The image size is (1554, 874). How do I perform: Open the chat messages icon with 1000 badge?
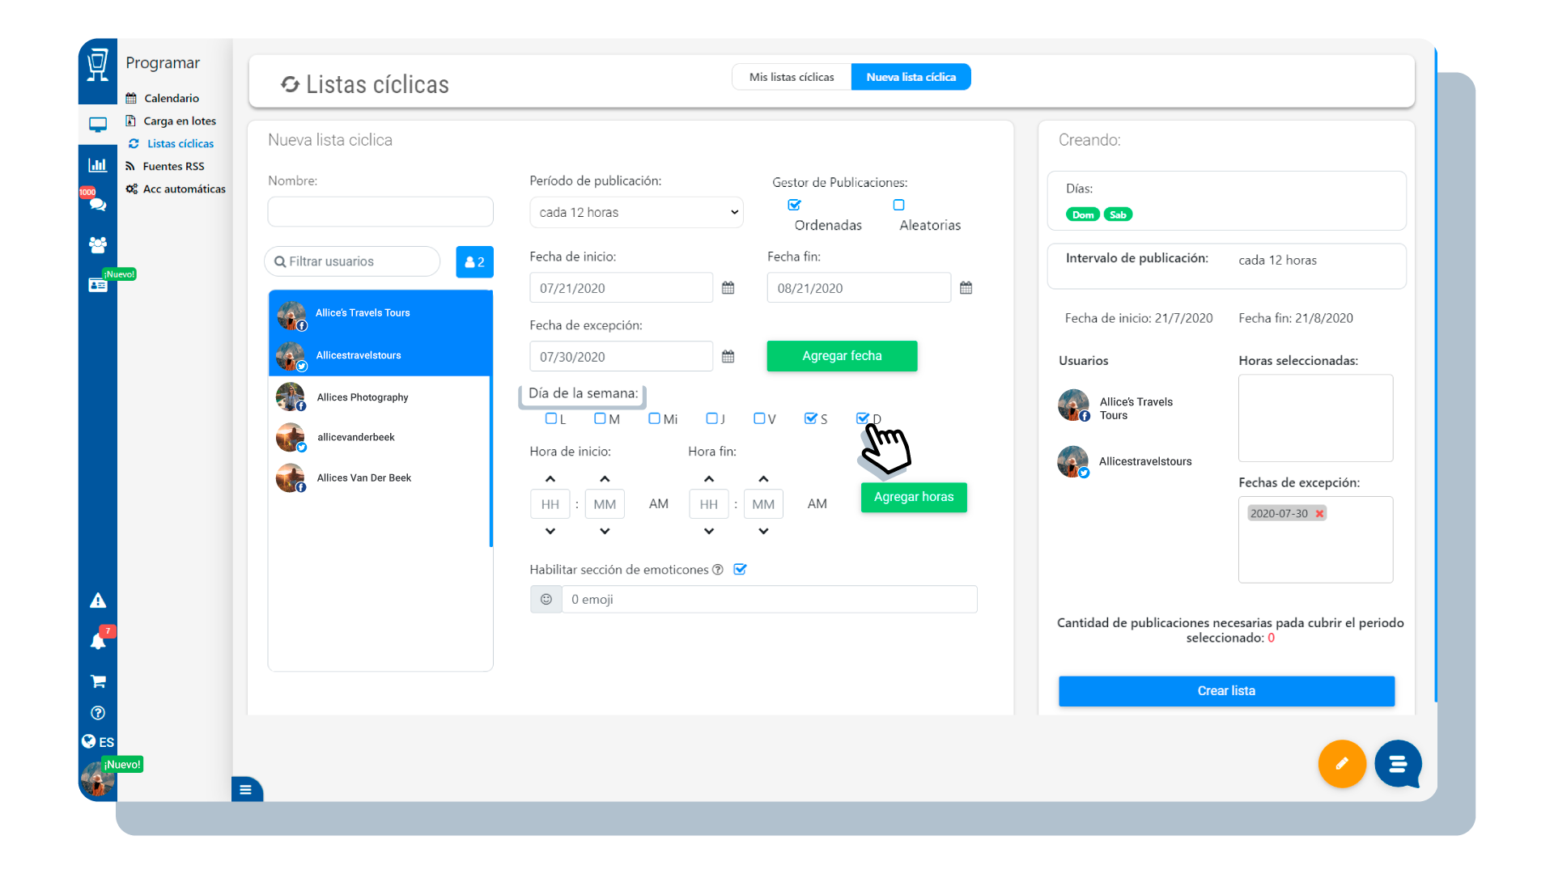[98, 204]
